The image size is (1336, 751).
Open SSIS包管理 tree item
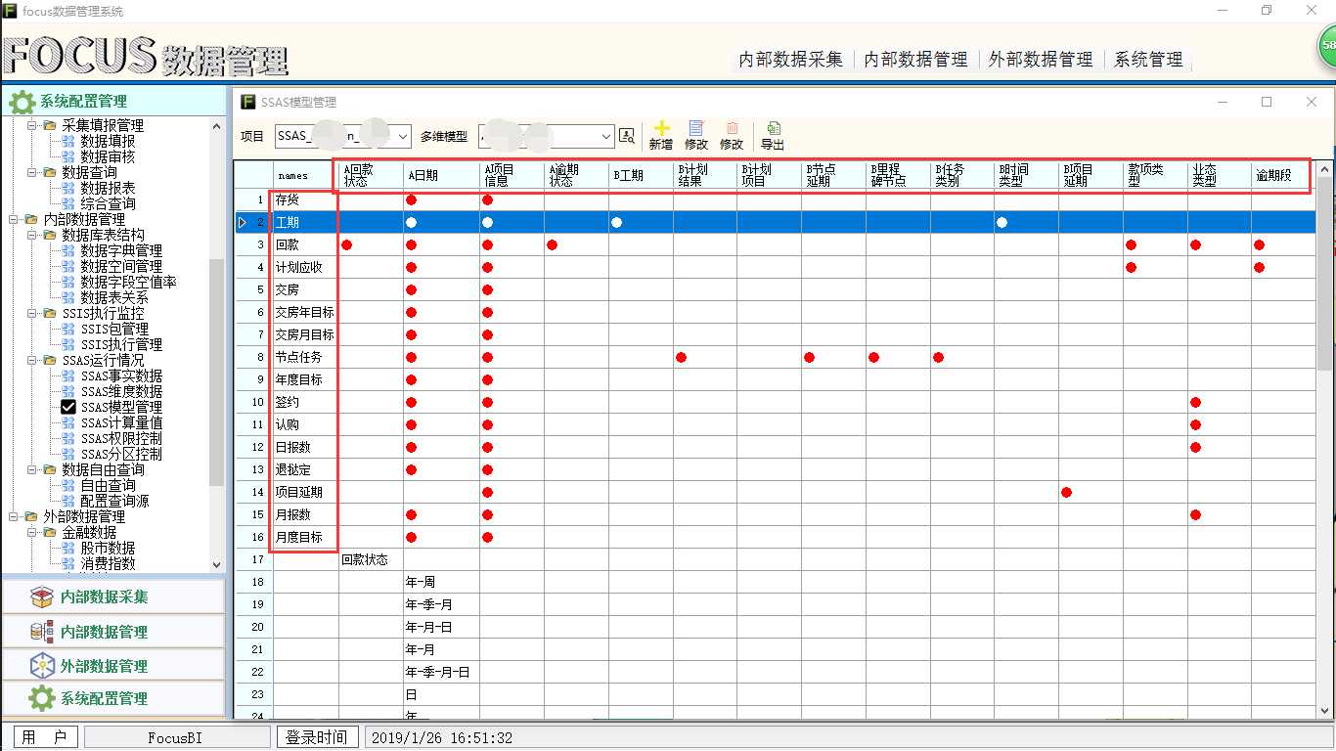point(114,329)
